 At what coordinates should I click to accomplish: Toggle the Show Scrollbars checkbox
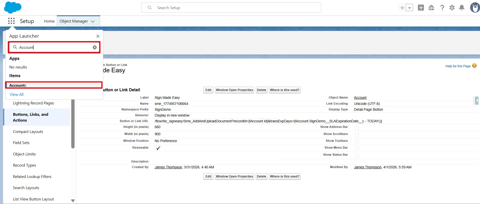click(x=357, y=135)
